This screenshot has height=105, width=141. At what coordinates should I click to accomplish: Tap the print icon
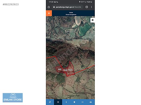coord(91,102)
